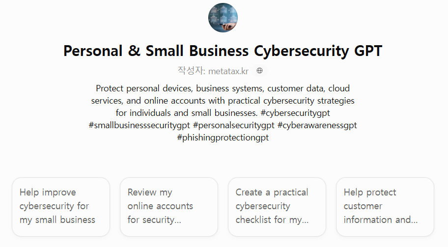Click the word "Personal" in the heading
Screen dimensions: 448x247
coord(93,51)
